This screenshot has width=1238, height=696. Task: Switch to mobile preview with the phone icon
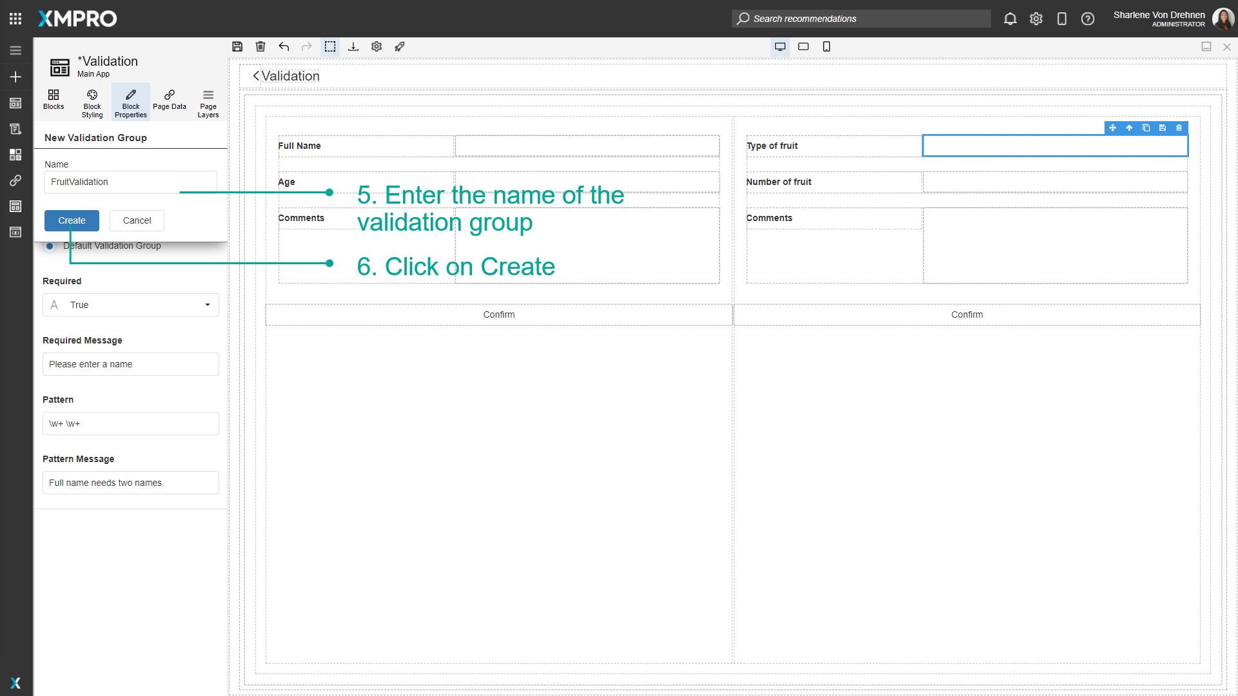pyautogui.click(x=826, y=46)
